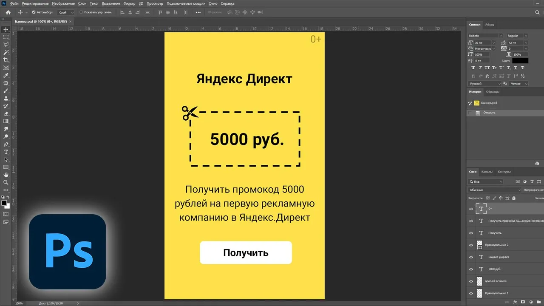This screenshot has height=306, width=544.
Task: Open the Вид layer filter dropdown
Action: coord(485,181)
